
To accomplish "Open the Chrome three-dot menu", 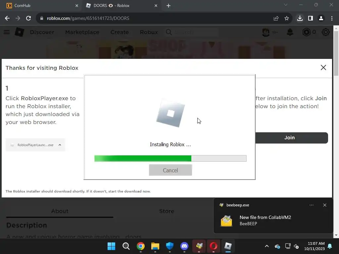I will (x=332, y=19).
